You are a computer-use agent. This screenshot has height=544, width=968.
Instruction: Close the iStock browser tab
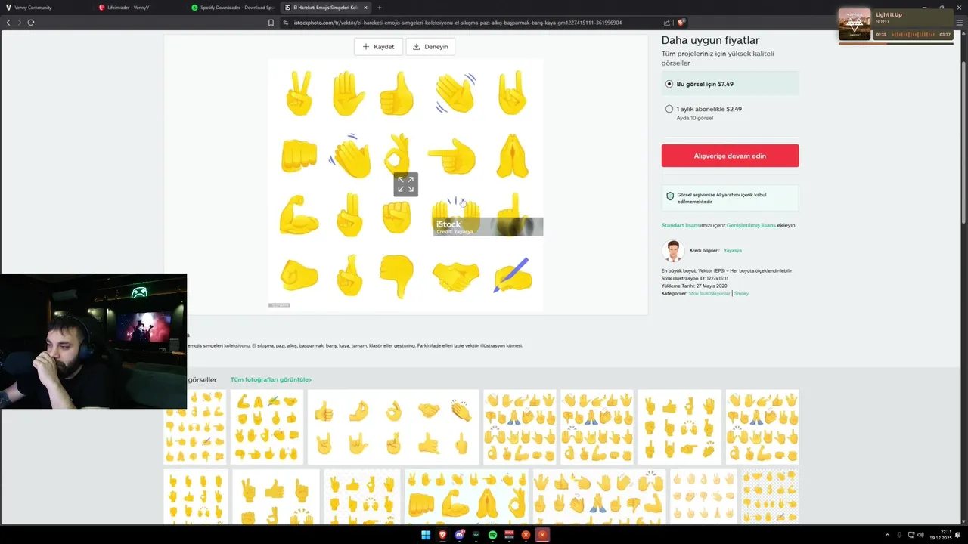366,8
